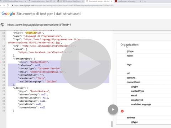Click the "addressCountry": null code line
This screenshot has width=171, height=128.
(33, 95)
